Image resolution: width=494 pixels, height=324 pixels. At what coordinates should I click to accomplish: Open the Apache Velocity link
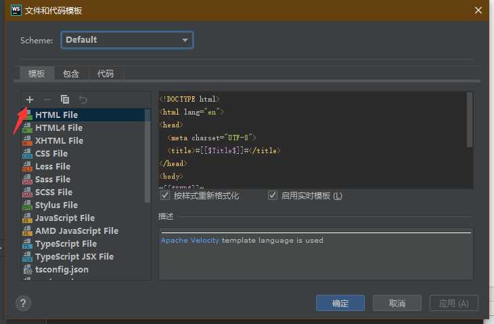point(190,241)
